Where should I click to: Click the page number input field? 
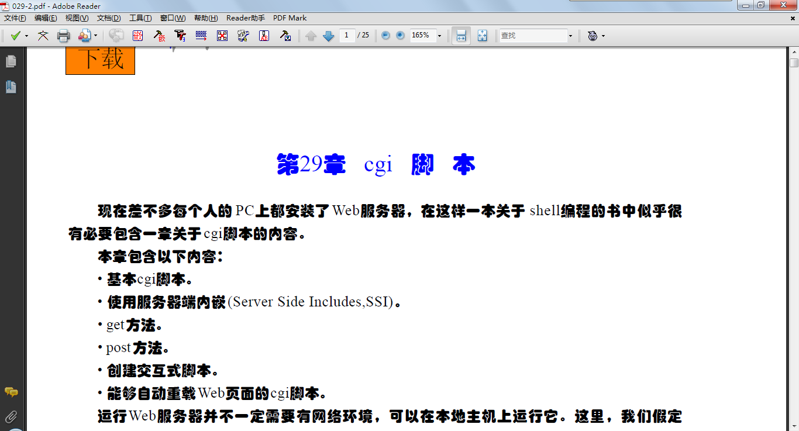point(347,36)
